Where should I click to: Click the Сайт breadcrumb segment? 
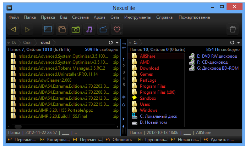coord(27,42)
